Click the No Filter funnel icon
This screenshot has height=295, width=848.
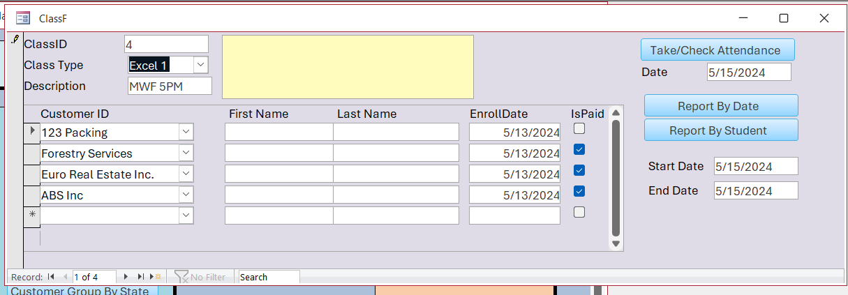tap(181, 277)
